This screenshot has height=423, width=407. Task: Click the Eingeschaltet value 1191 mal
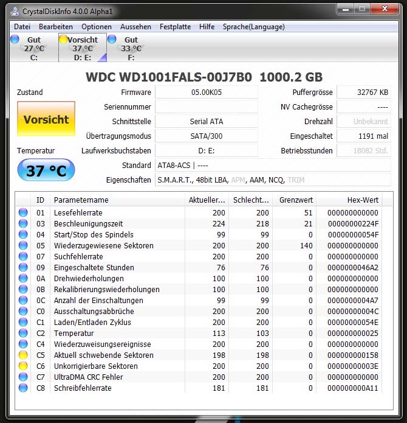pos(364,136)
